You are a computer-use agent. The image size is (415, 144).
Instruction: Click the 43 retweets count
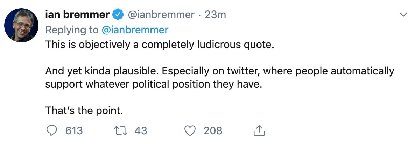click(x=141, y=131)
